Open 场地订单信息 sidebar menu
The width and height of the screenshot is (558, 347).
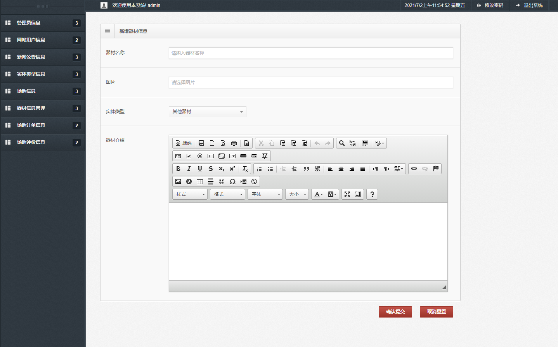tap(31, 125)
